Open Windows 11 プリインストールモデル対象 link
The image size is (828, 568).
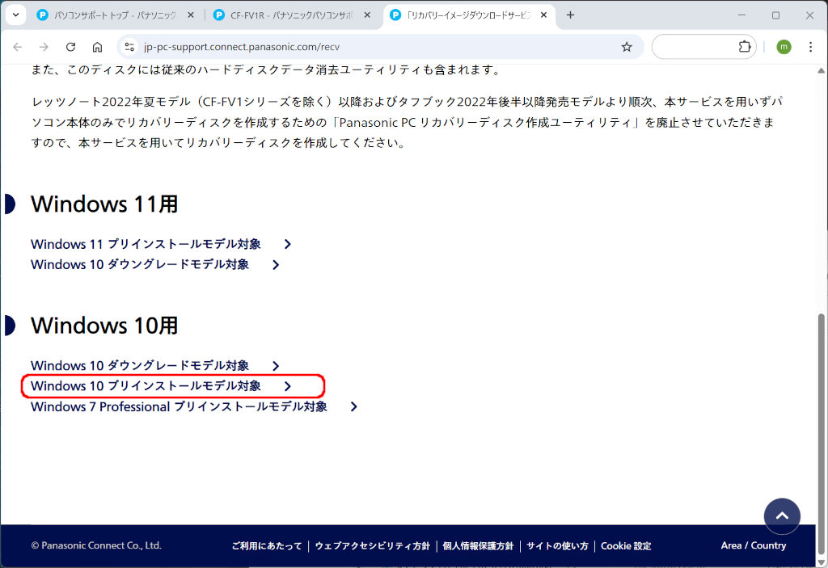(146, 244)
